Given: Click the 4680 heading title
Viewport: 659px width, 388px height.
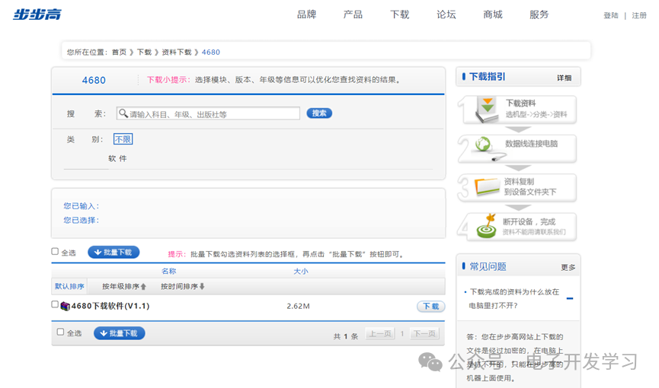Looking at the screenshot, I should click(x=94, y=80).
